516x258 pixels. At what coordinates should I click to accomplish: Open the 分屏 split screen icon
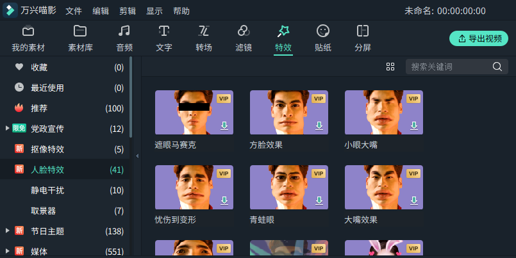point(363,31)
